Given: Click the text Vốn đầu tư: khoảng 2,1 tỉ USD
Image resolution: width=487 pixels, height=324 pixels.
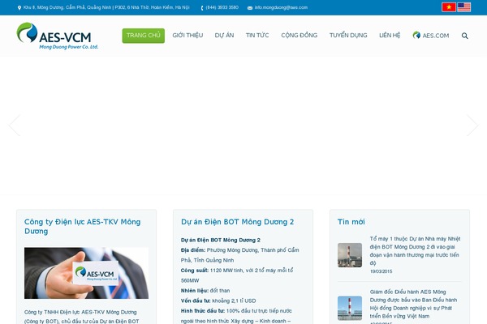Looking at the screenshot, I should click(218, 301).
